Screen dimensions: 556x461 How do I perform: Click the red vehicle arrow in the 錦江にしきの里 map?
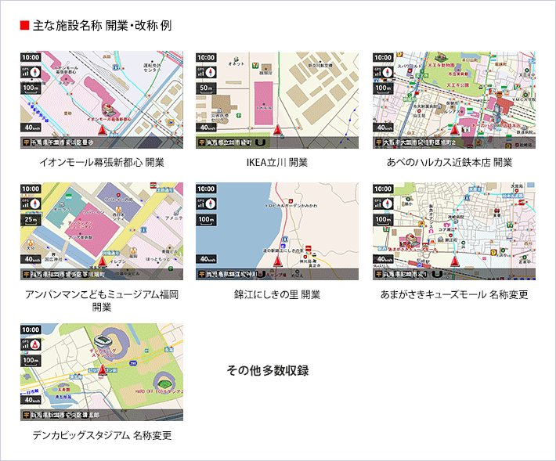[x=278, y=261]
